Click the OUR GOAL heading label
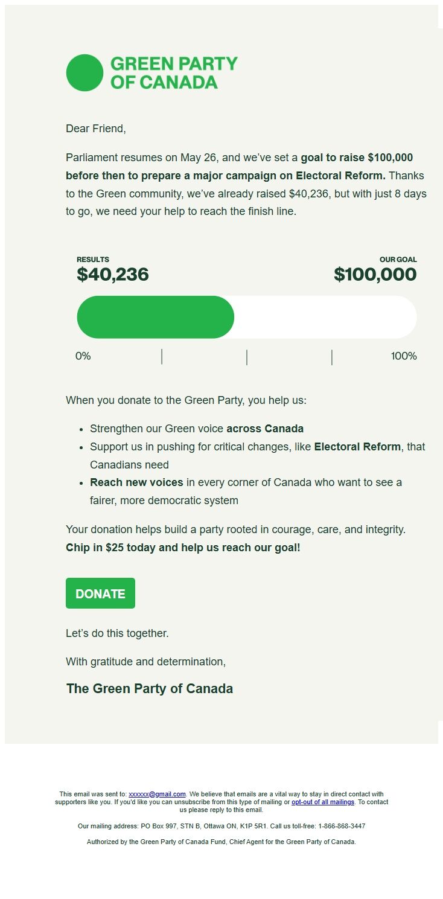Screen dimensions: 443x899 pyautogui.click(x=398, y=260)
